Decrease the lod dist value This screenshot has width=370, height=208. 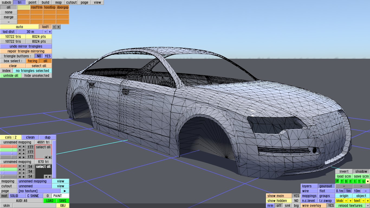46,32
